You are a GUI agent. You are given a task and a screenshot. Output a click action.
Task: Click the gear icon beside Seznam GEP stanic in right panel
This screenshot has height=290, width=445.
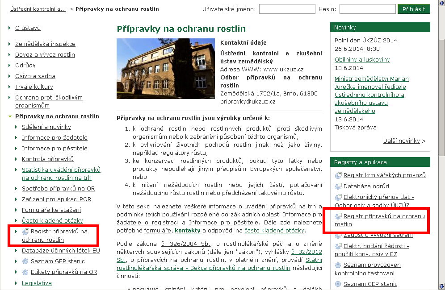338,284
